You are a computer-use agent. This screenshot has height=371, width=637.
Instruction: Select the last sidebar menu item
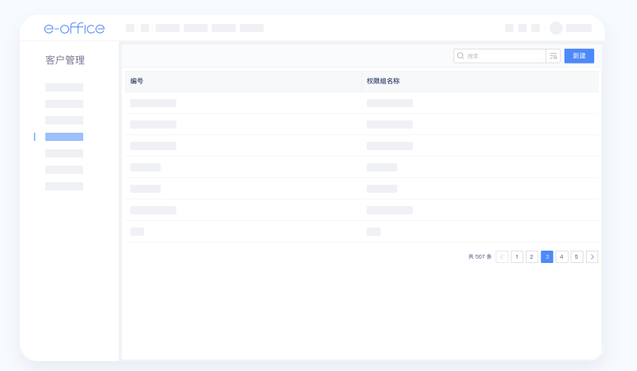tap(64, 186)
